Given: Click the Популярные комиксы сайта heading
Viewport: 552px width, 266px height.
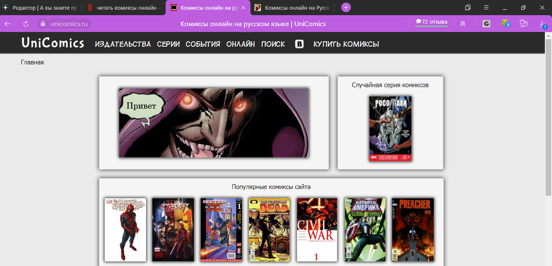Looking at the screenshot, I should pyautogui.click(x=271, y=187).
